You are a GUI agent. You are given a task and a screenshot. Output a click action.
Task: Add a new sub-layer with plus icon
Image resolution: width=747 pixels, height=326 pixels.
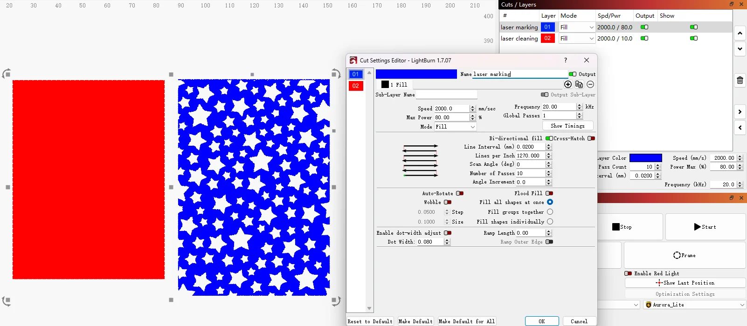tap(567, 84)
